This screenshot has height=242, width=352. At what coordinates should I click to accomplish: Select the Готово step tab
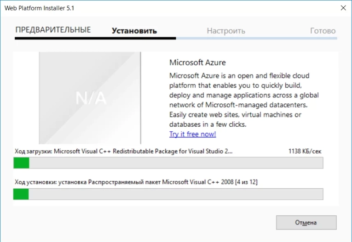click(323, 31)
